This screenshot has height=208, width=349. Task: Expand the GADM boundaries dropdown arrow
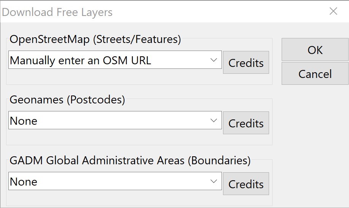214,181
